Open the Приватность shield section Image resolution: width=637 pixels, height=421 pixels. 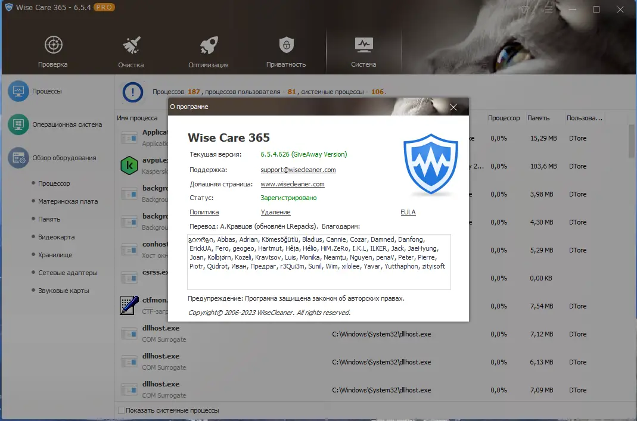coord(286,52)
